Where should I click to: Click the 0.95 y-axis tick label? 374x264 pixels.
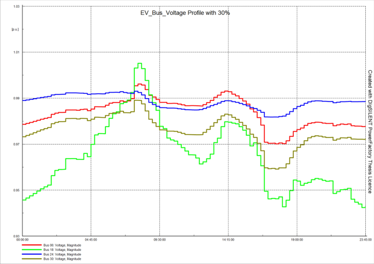click(16, 190)
